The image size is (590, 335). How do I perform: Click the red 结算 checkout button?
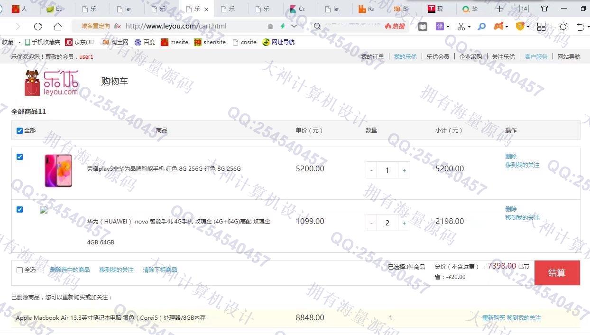(x=557, y=273)
